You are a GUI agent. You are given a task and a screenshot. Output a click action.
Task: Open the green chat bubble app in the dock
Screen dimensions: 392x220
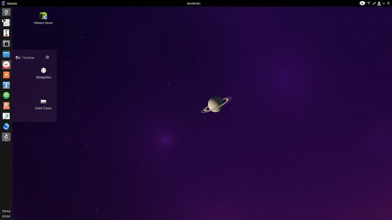click(x=6, y=96)
